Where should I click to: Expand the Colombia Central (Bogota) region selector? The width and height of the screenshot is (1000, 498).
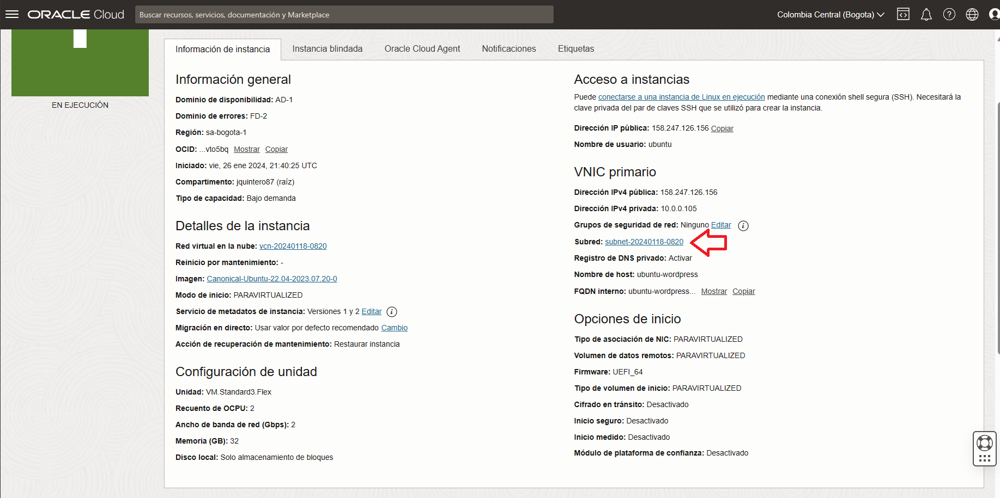[831, 15]
